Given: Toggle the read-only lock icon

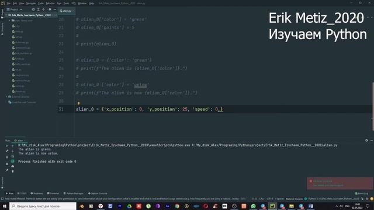Looking at the screenshot, I should 362,198.
